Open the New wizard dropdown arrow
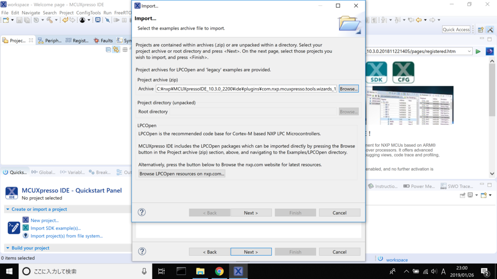This screenshot has height=279, width=497. 12,20
